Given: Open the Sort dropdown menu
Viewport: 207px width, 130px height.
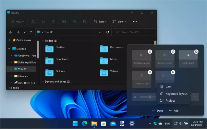Looking at the screenshot, I should (x=100, y=21).
